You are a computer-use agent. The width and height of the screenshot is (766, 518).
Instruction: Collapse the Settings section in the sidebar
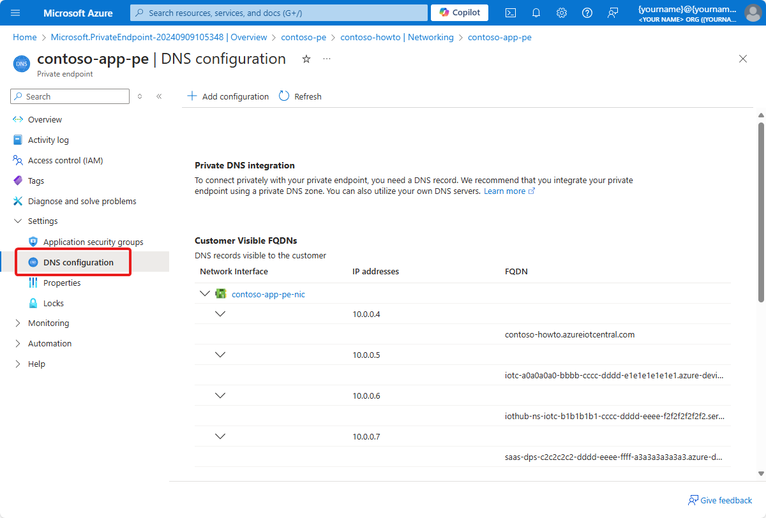point(18,221)
